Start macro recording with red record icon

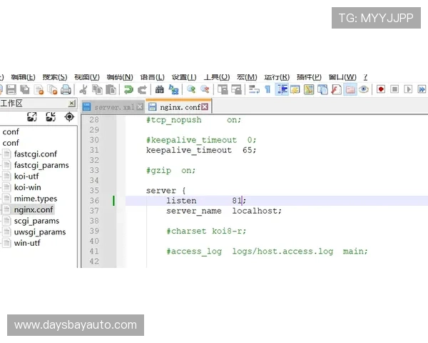(381, 89)
